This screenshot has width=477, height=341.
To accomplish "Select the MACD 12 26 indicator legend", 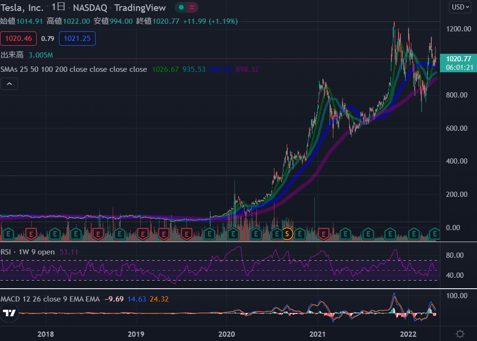I will point(50,299).
